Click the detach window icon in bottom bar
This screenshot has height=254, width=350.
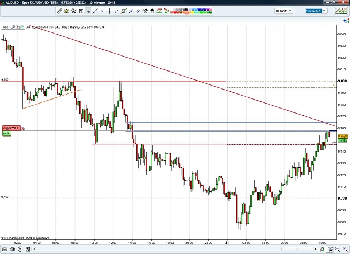click(x=27, y=249)
